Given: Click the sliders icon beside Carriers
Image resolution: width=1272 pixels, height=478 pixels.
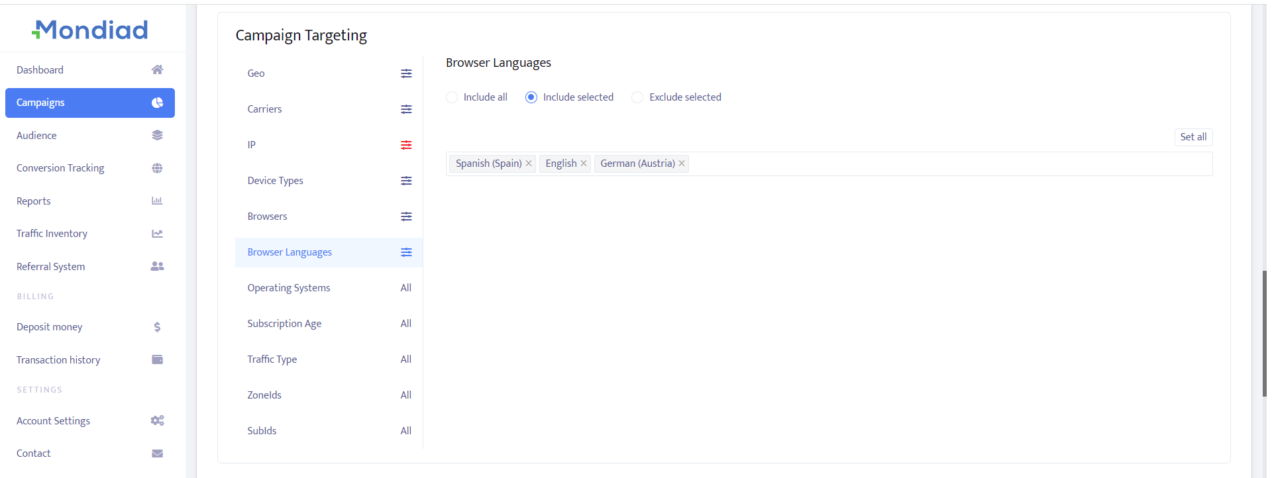Looking at the screenshot, I should (406, 109).
